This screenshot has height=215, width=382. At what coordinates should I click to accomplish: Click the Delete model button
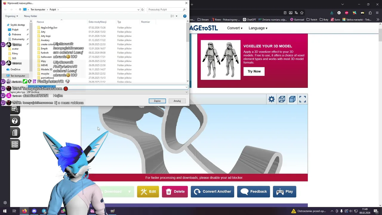click(175, 192)
